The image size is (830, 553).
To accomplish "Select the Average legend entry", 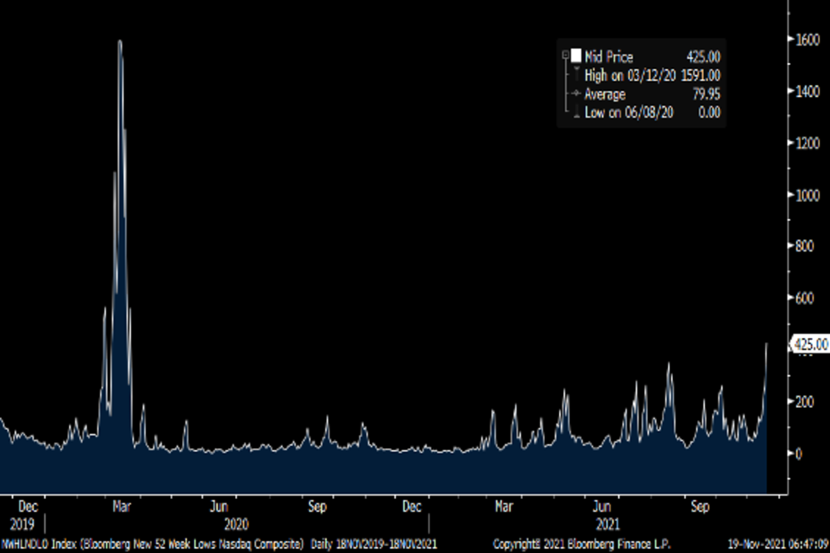I will (605, 95).
